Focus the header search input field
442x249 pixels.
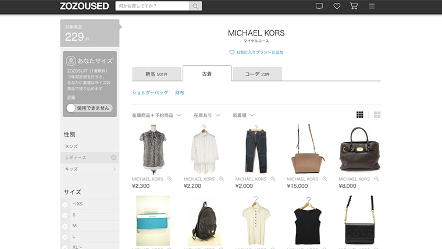tap(152, 6)
